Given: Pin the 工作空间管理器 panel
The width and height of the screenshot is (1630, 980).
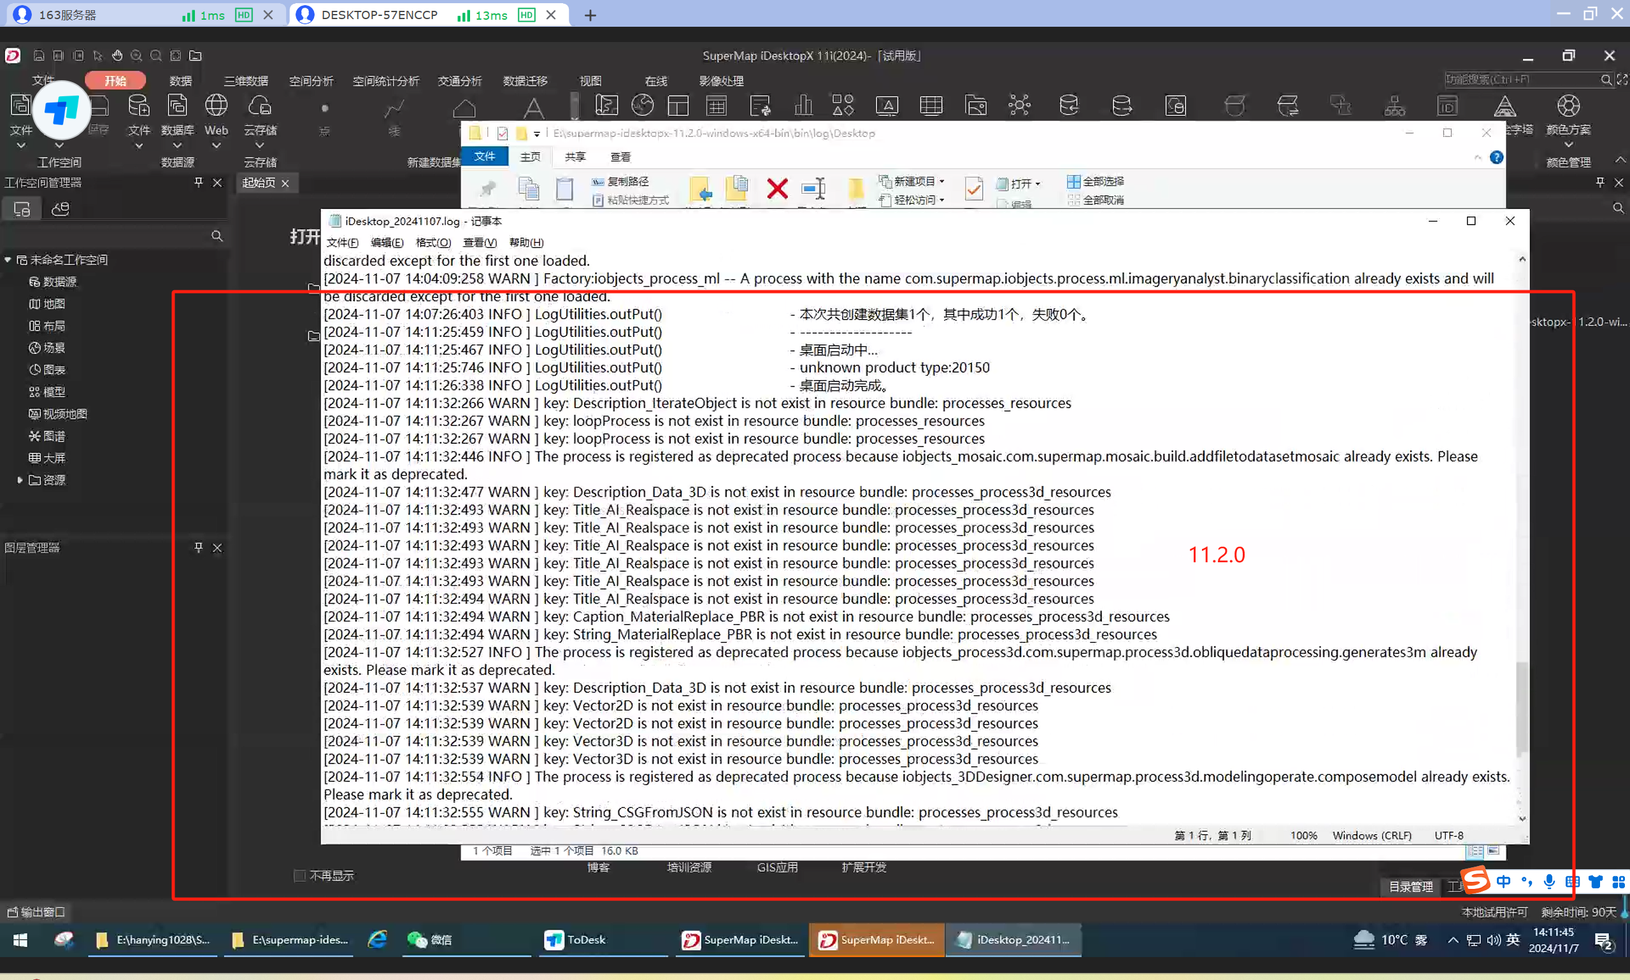Looking at the screenshot, I should click(x=198, y=182).
